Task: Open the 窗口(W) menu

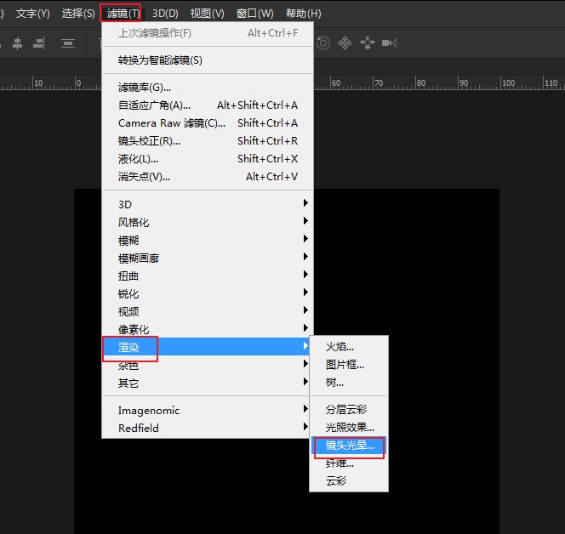Action: point(254,14)
